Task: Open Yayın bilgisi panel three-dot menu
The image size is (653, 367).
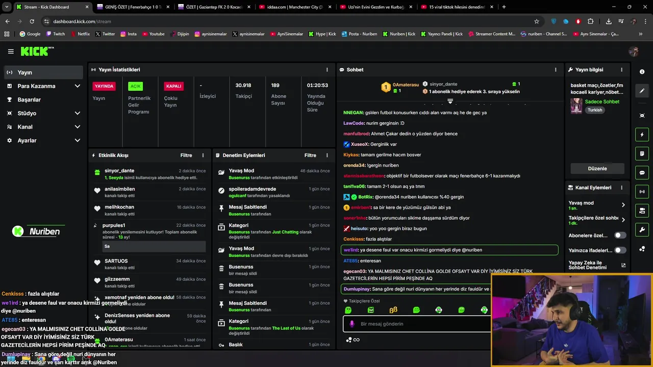Action: [621, 69]
